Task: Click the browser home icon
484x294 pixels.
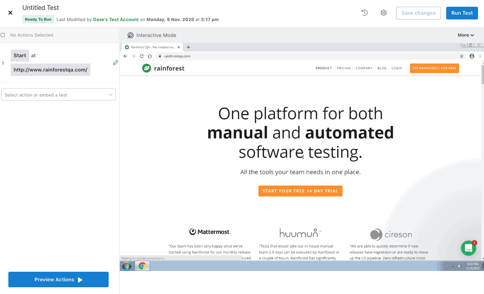Action: click(x=150, y=56)
